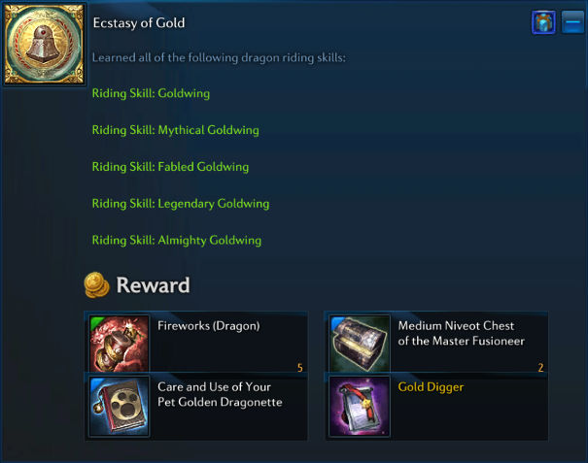
Task: Click Medium Niveot Chest reward name
Action: [x=462, y=333]
